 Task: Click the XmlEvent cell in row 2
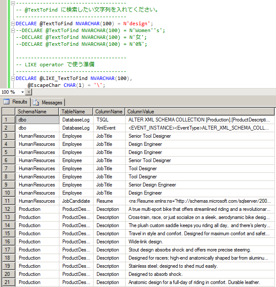(106, 128)
